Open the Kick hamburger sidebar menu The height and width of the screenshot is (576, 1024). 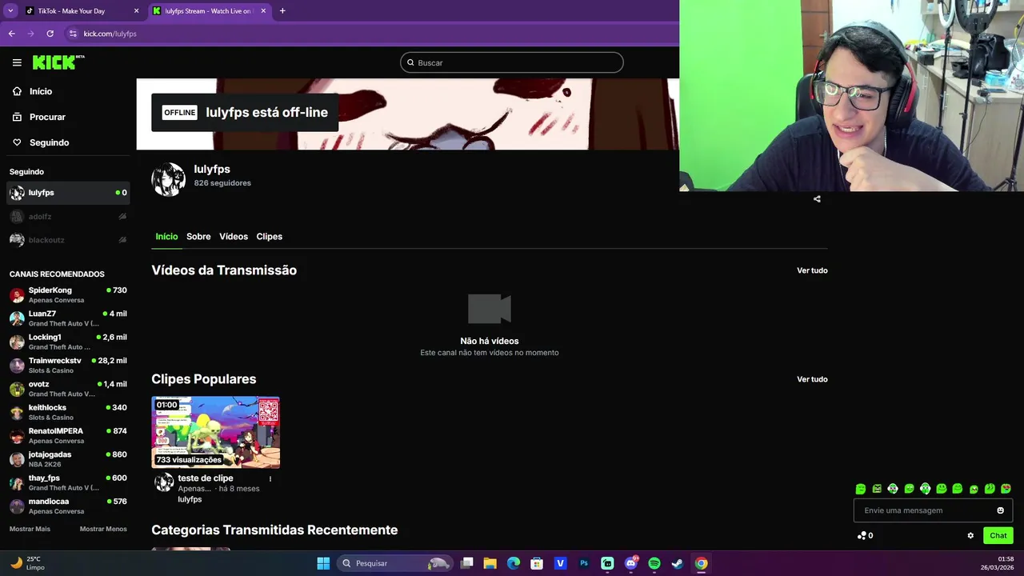17,62
